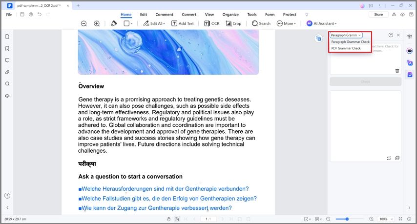Undo the last action
The width and height of the screenshot is (417, 224).
click(x=40, y=14)
